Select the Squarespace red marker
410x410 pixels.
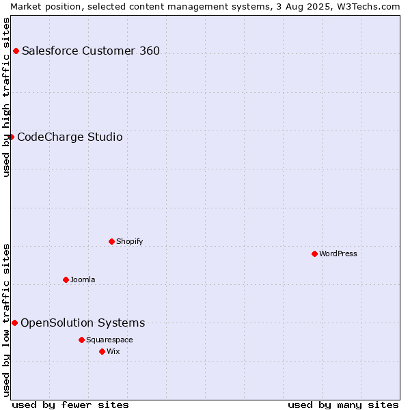pos(81,340)
